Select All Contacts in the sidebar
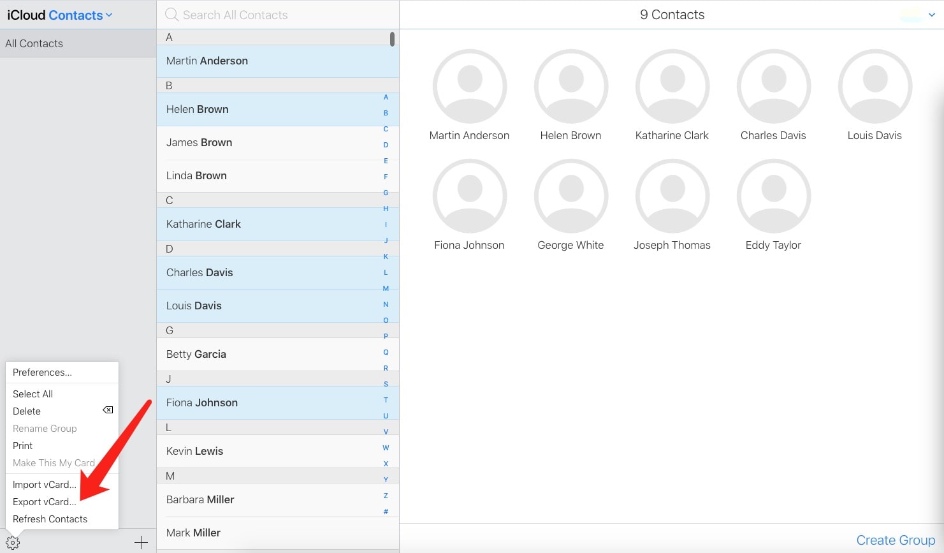Viewport: 944px width, 553px height. click(x=34, y=43)
